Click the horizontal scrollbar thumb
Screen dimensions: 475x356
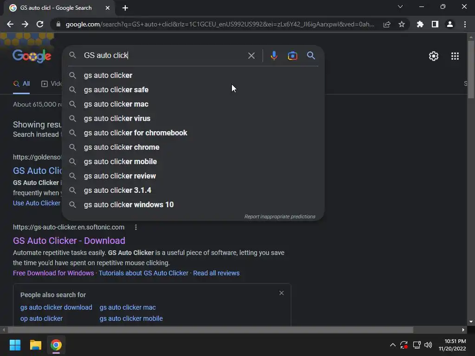211,330
